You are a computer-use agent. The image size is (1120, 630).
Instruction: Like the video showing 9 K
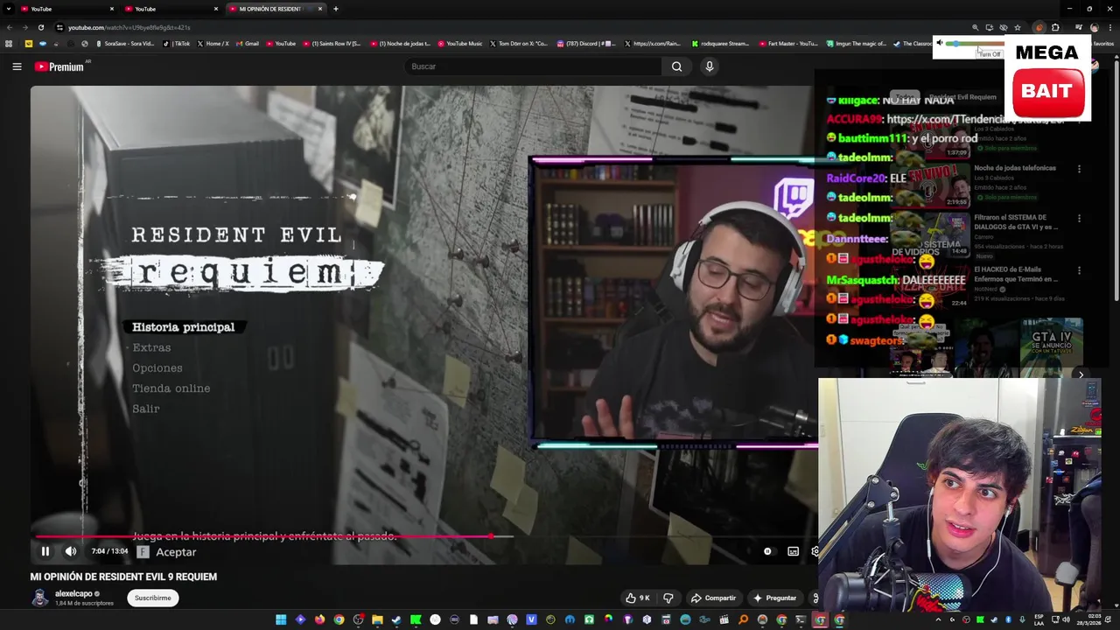(x=638, y=598)
